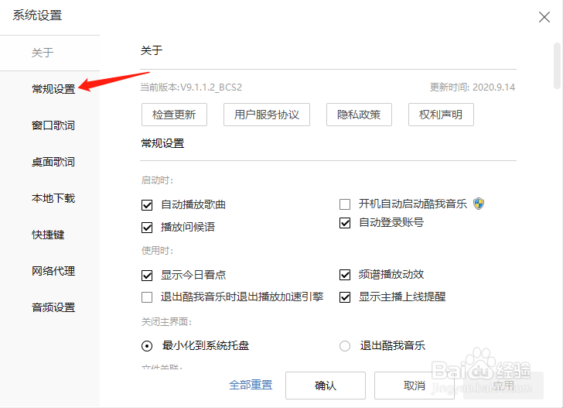Choose 退出酷我音乐 radio option
The width and height of the screenshot is (563, 408).
(345, 346)
